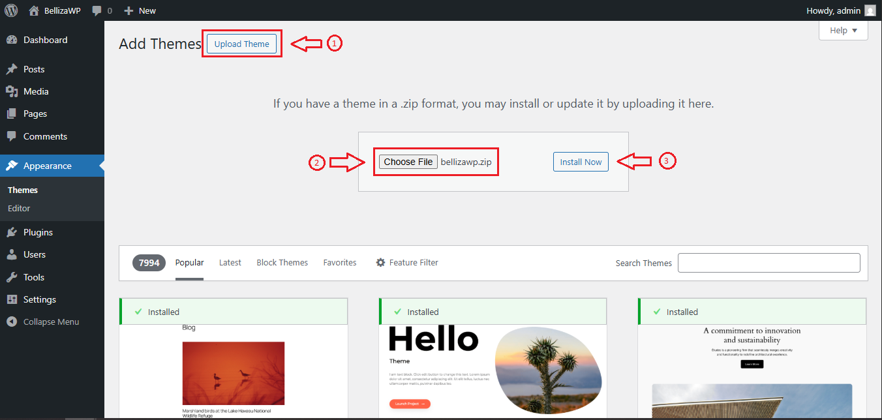Collapse the admin sidebar menu

(x=51, y=322)
